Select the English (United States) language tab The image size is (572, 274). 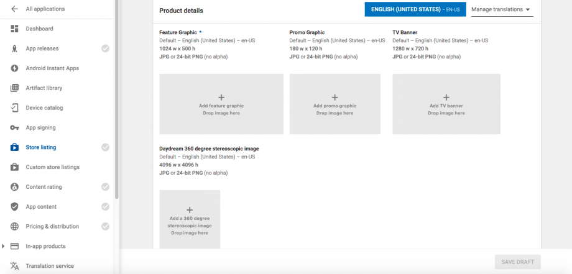tap(415, 10)
